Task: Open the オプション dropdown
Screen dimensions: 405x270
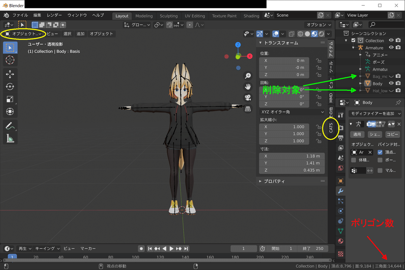Action: (x=318, y=25)
